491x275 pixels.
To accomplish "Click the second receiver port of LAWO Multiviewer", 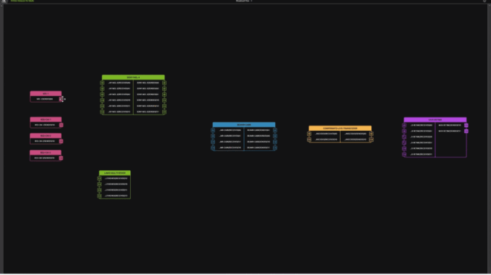I will point(100,184).
